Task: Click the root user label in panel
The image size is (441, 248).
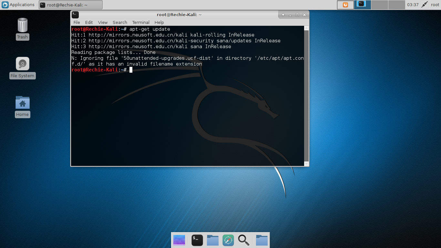Action: (x=435, y=5)
